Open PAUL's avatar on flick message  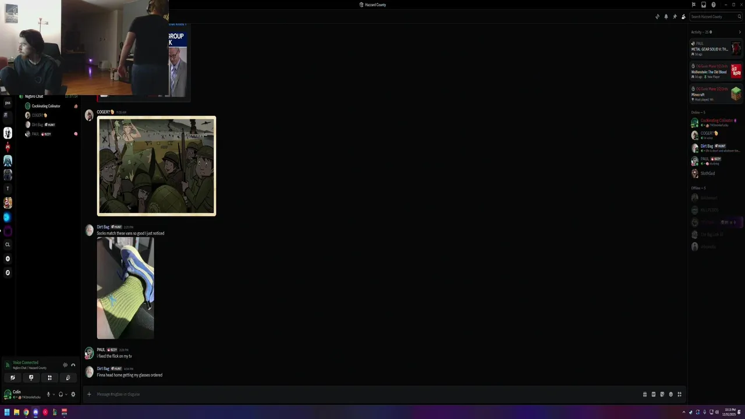click(89, 353)
